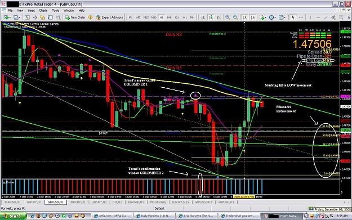Switch timeframe to H4
Image resolution: width=352 pixels, height=220 pixels.
[x=169, y=17]
